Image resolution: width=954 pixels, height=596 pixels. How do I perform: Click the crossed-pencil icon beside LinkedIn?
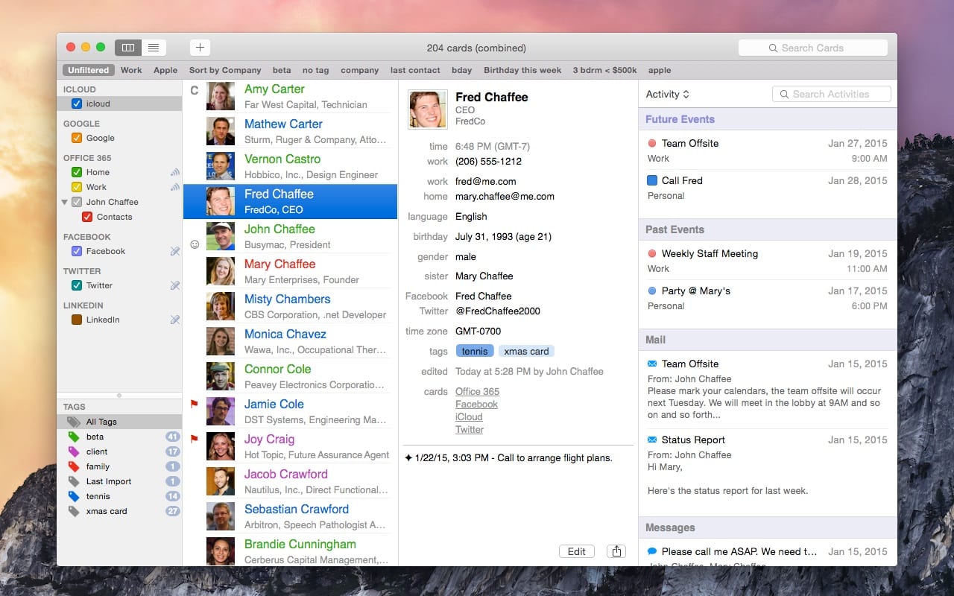[175, 320]
